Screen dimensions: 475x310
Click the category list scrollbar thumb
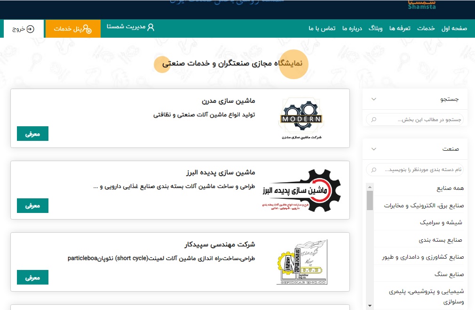pos(370,200)
